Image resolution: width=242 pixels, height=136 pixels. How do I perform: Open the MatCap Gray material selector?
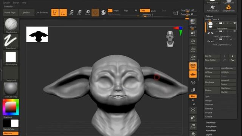11,90
